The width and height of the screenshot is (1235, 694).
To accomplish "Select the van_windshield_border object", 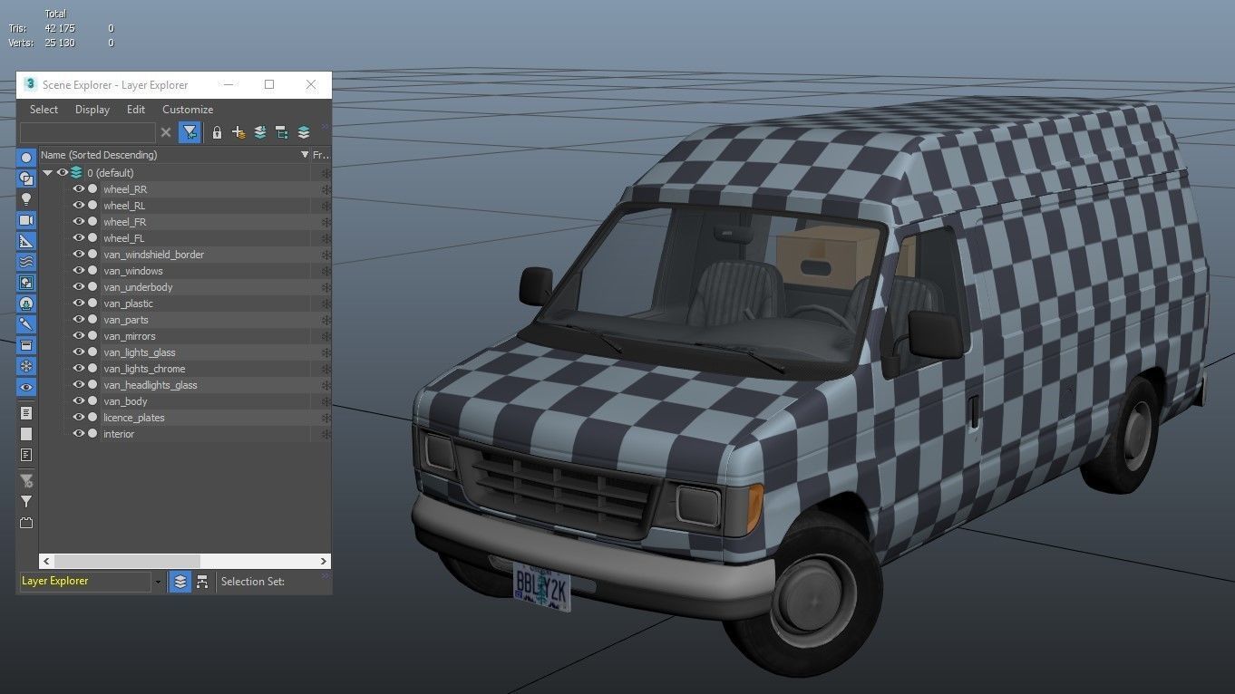I will point(153,255).
